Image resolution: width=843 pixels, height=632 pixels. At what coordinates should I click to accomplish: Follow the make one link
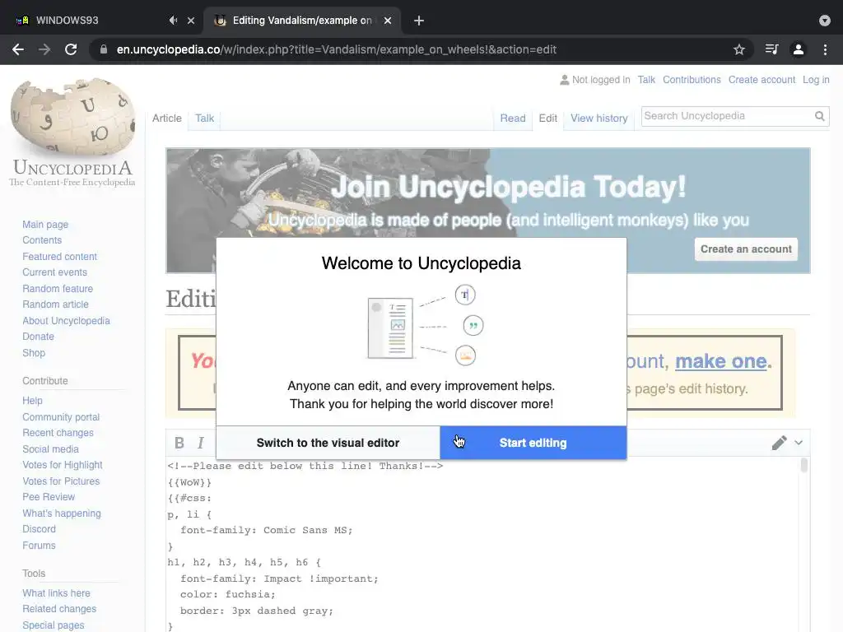721,361
